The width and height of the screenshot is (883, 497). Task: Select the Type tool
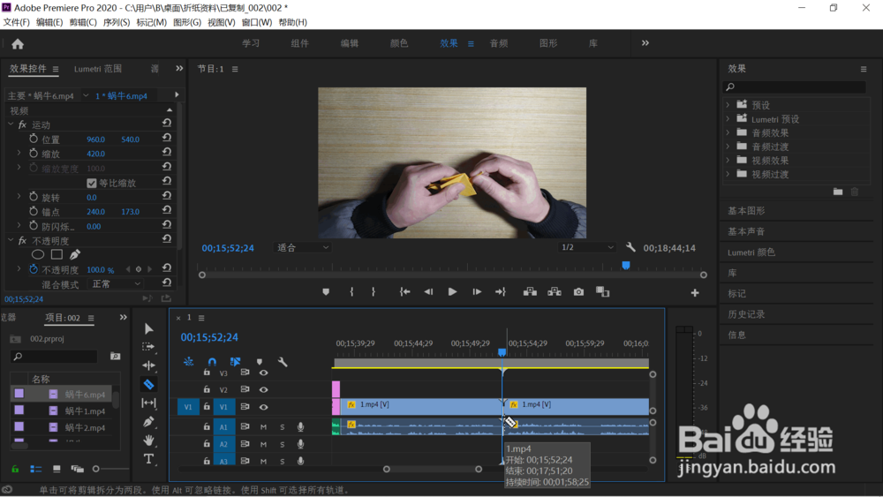pyautogui.click(x=148, y=459)
